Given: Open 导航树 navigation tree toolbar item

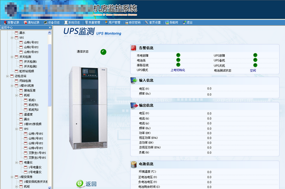Looking at the screenshot, I should click(171, 22).
